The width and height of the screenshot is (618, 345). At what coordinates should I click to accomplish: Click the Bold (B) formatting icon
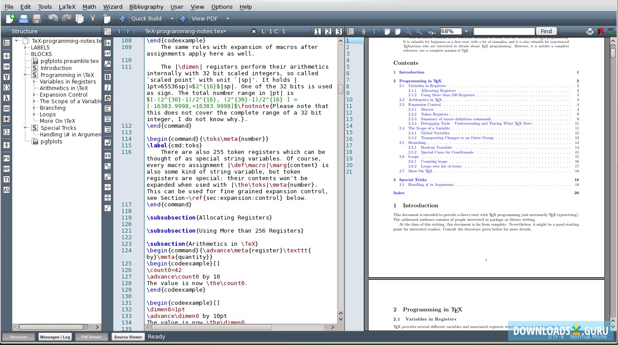pos(108,77)
